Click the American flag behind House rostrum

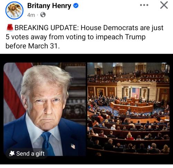pos(135,93)
